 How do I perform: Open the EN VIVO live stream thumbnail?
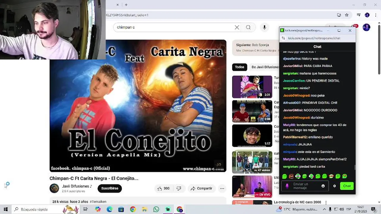point(252,187)
